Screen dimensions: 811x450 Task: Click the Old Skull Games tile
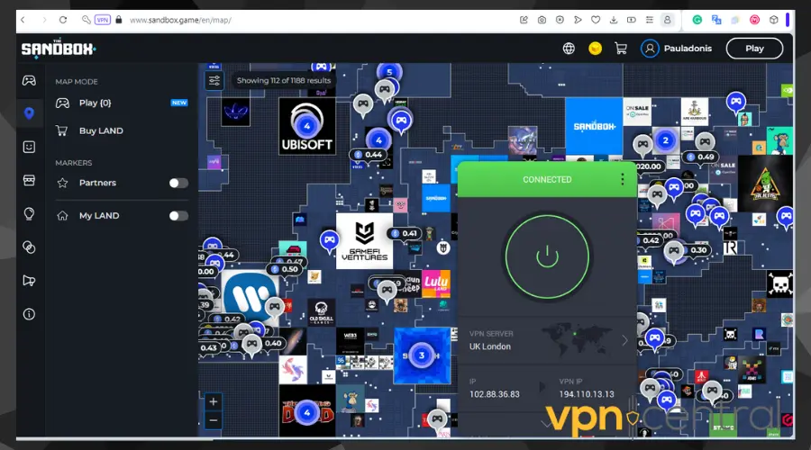pyautogui.click(x=321, y=312)
